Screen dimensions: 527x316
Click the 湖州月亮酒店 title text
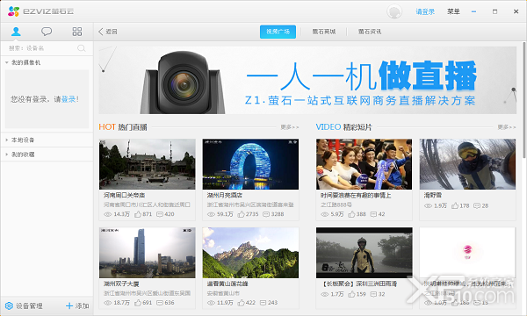click(x=225, y=195)
